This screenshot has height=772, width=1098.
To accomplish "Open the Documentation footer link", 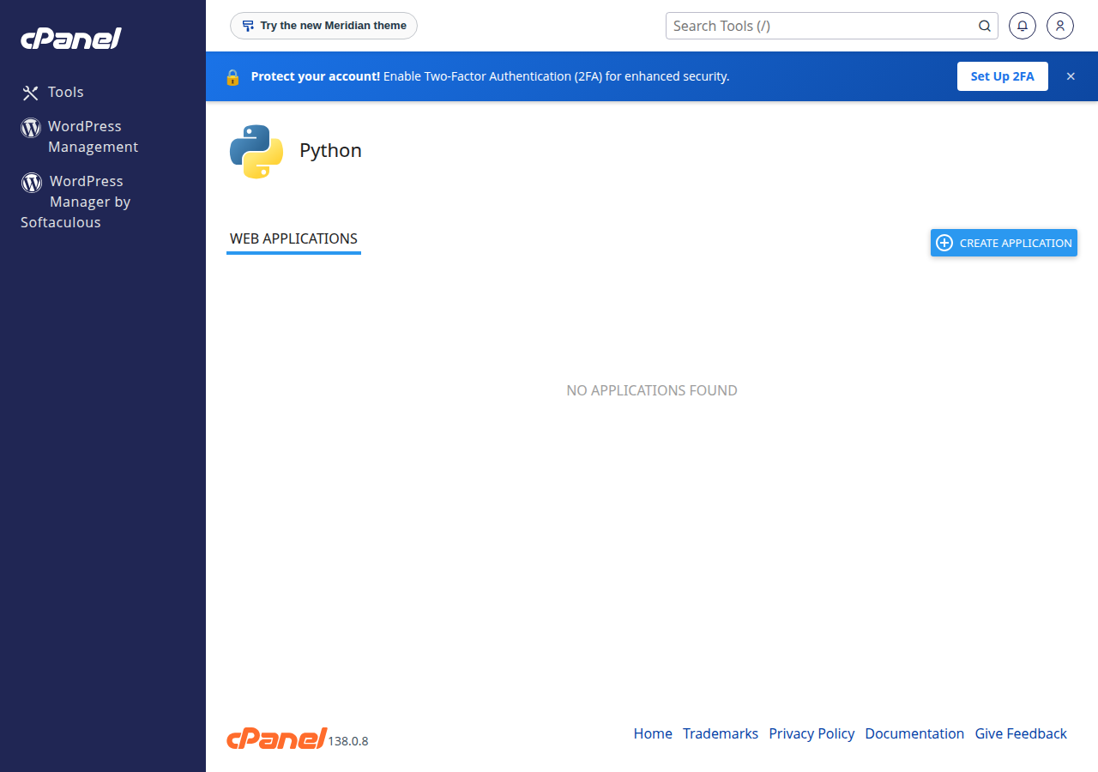I will pyautogui.click(x=914, y=733).
